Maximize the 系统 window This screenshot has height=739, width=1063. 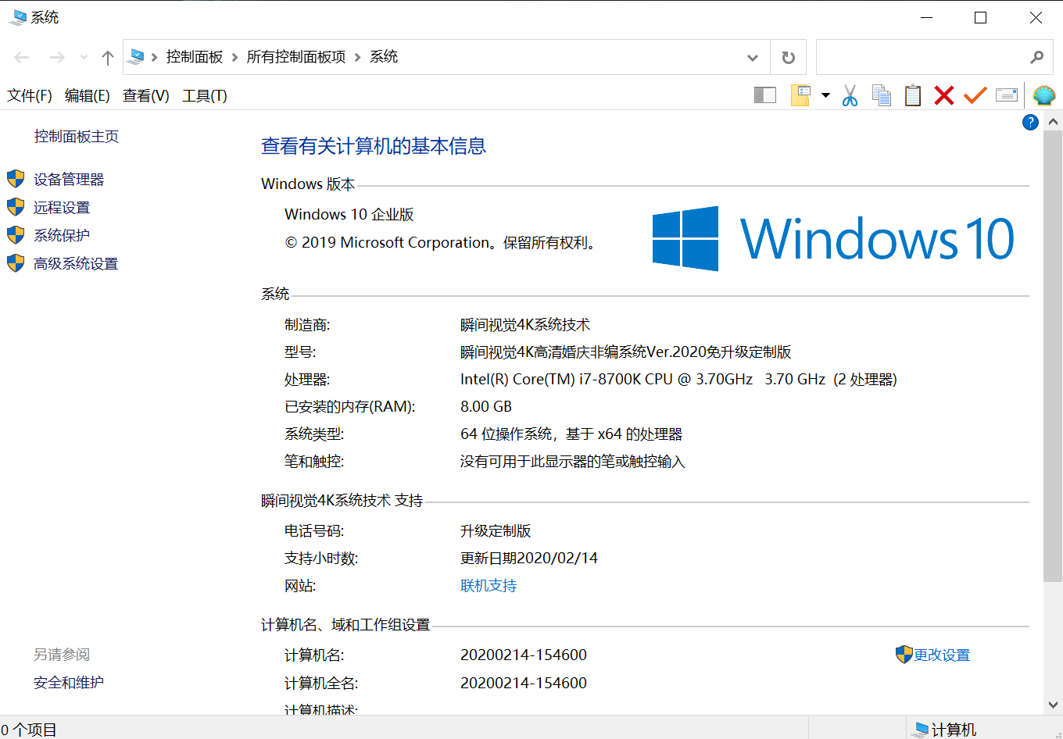(x=981, y=17)
